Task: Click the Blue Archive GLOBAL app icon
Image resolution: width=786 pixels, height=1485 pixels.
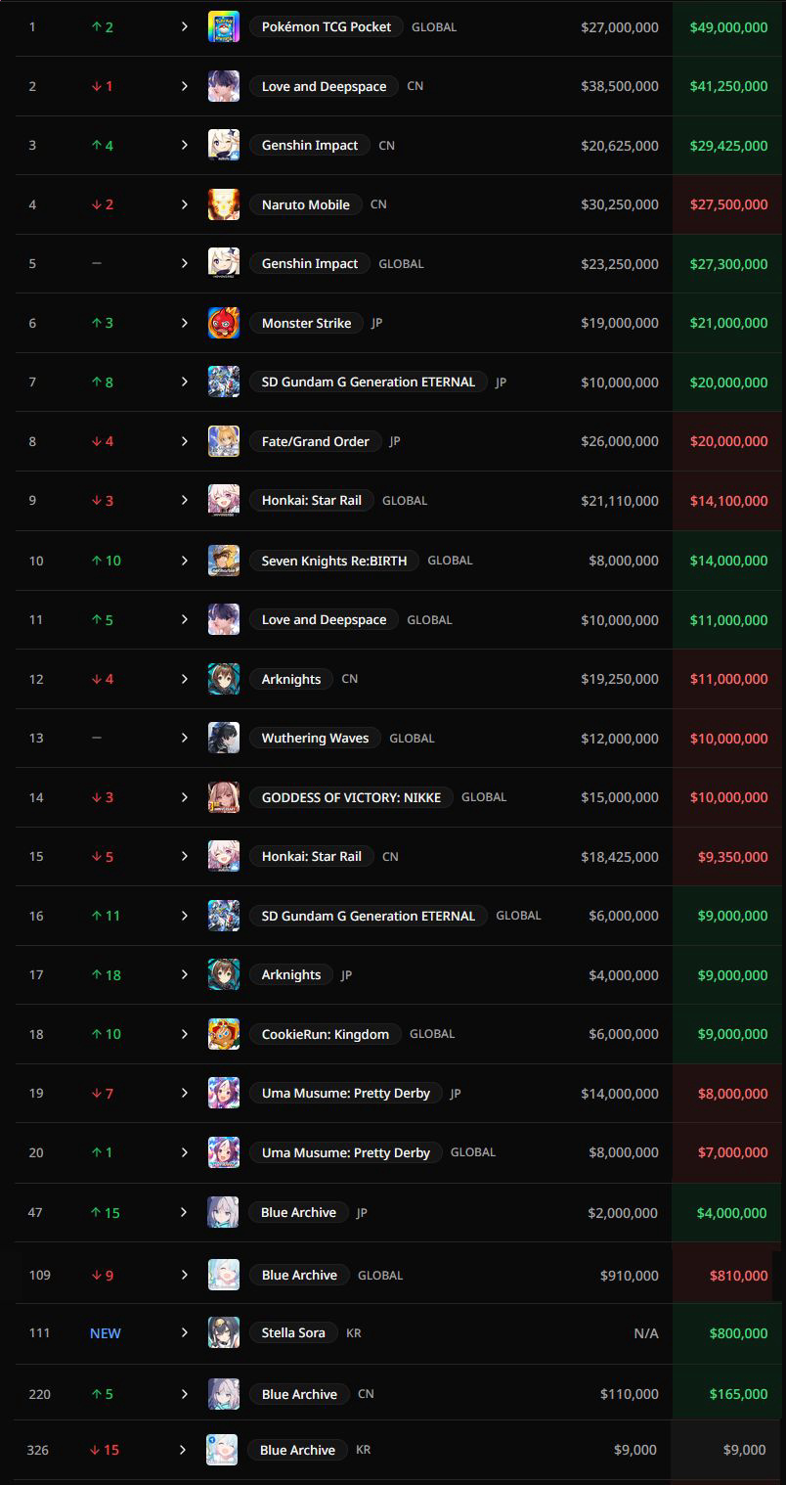Action: (x=224, y=1275)
